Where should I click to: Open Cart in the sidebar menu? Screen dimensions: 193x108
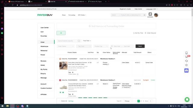(x=42, y=32)
